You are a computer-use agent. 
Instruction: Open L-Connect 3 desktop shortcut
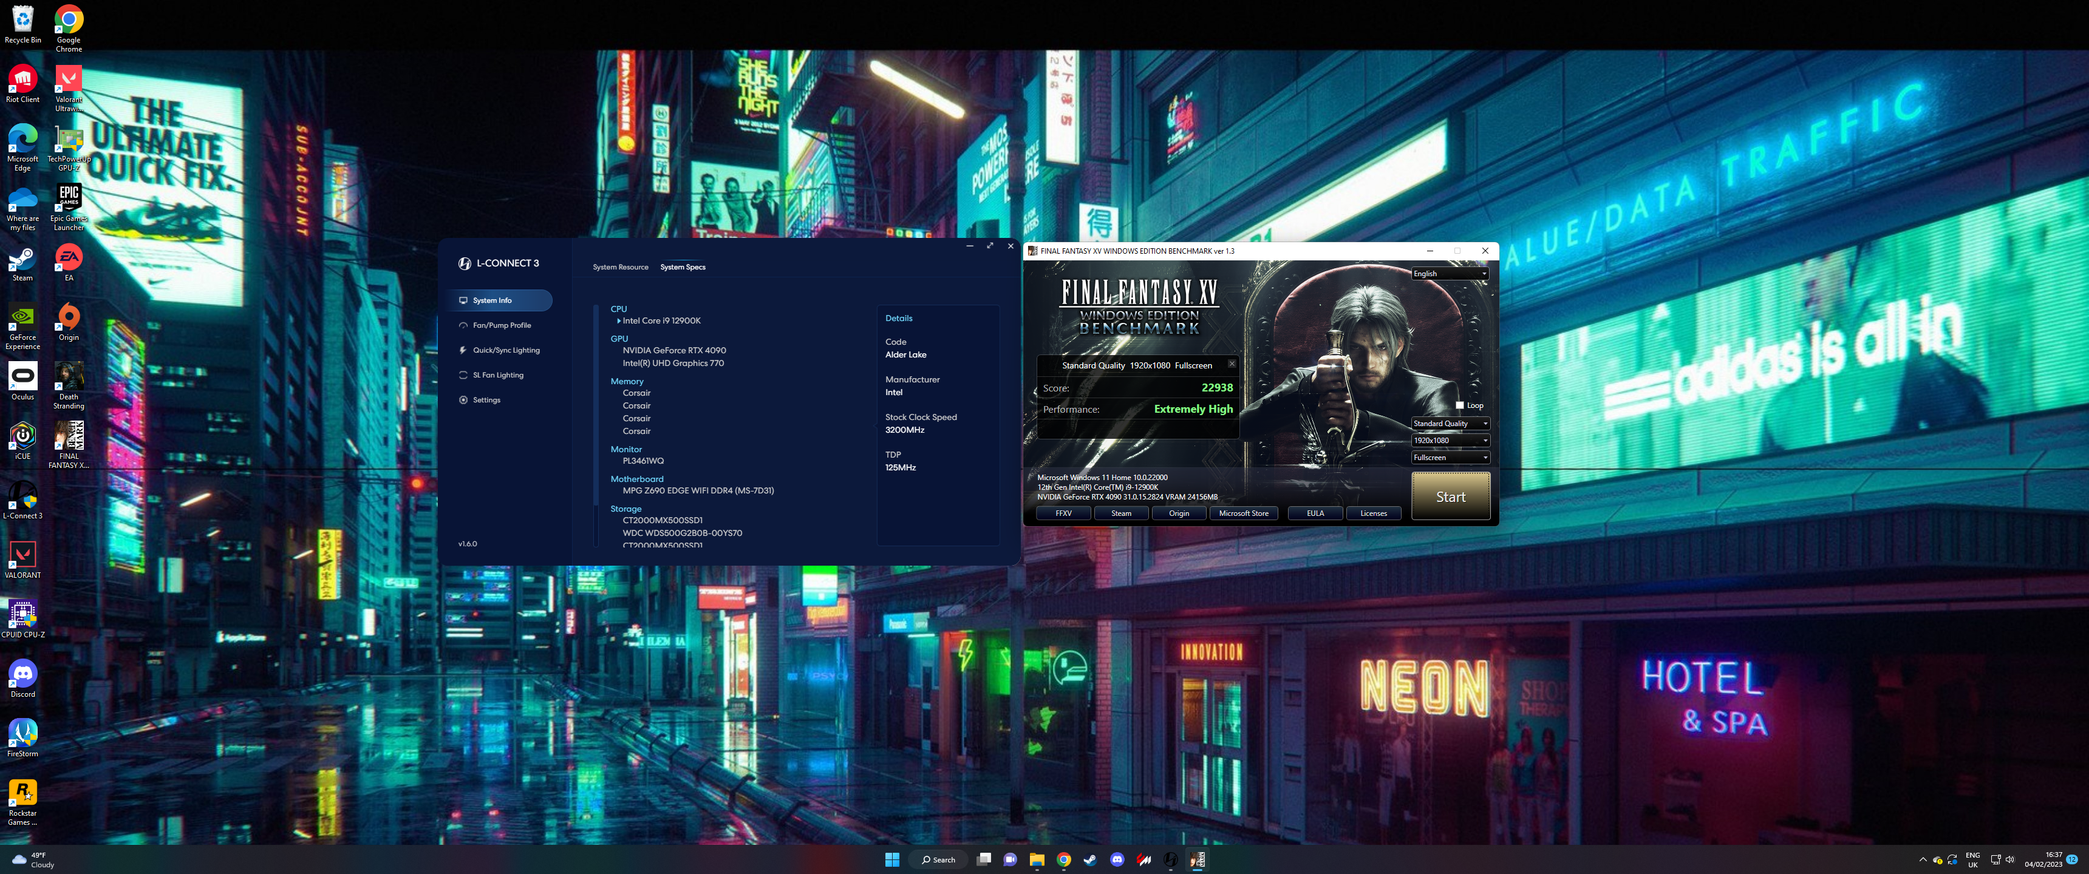[22, 500]
